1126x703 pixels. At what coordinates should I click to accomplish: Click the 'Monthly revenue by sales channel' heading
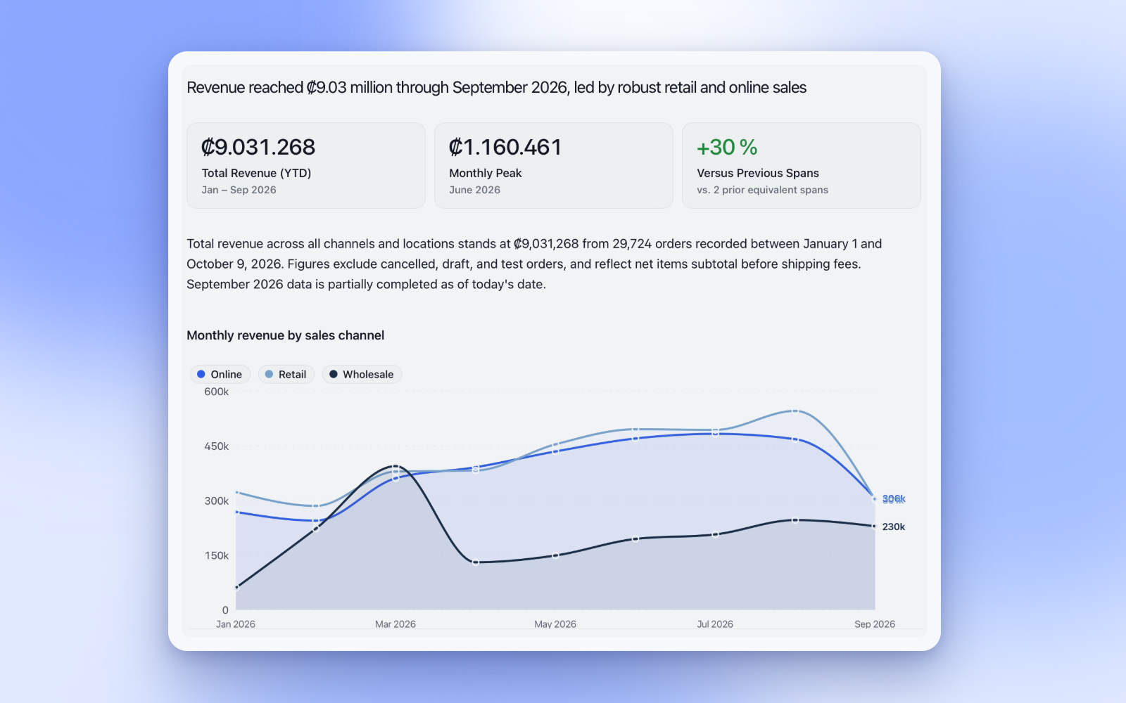pyautogui.click(x=286, y=335)
